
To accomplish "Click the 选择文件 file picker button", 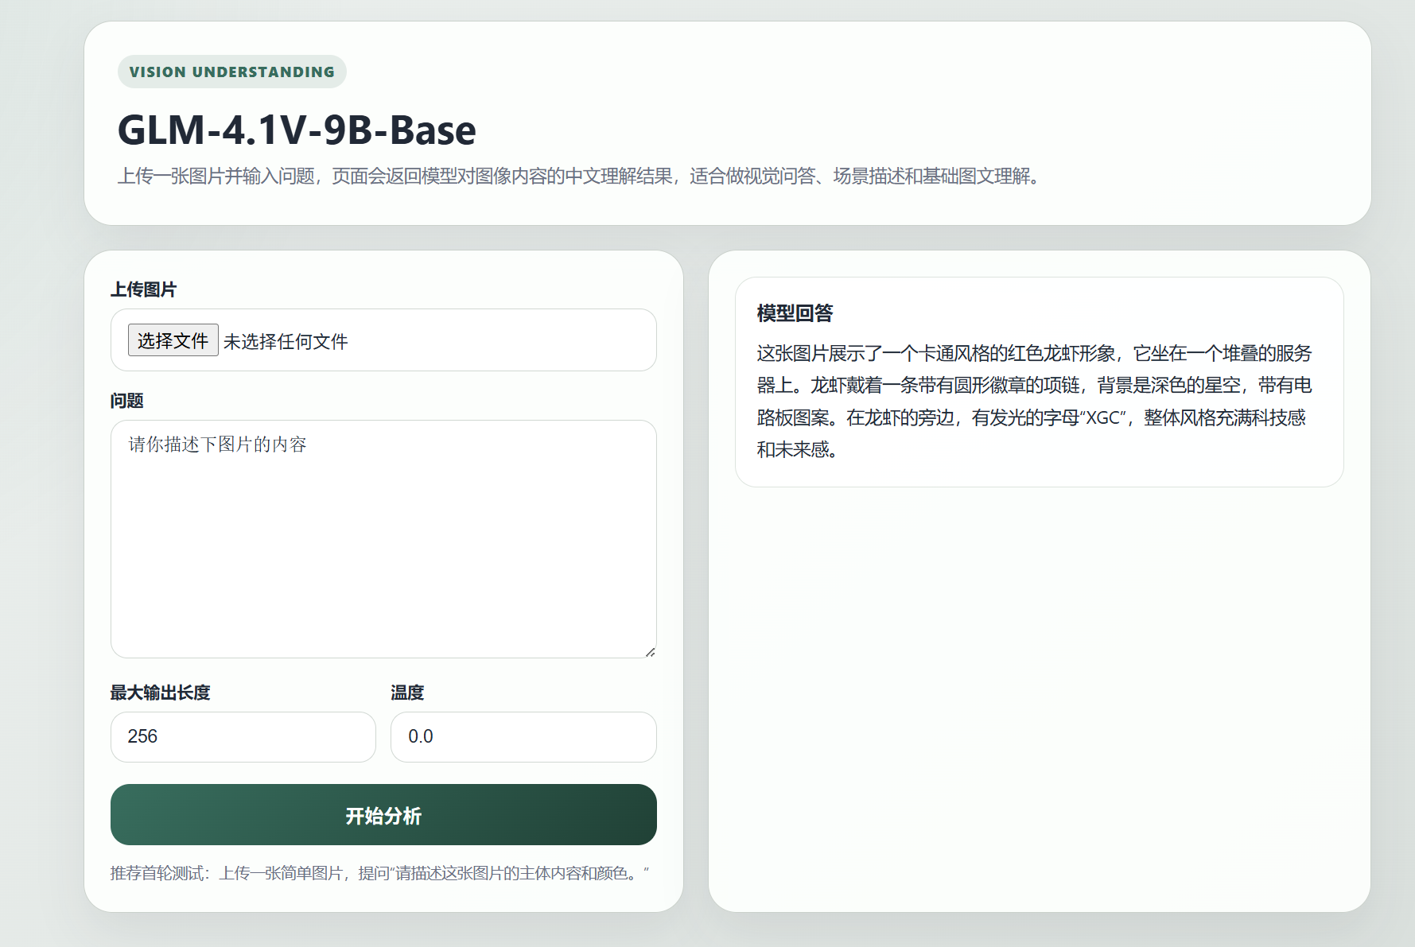I will click(x=173, y=340).
